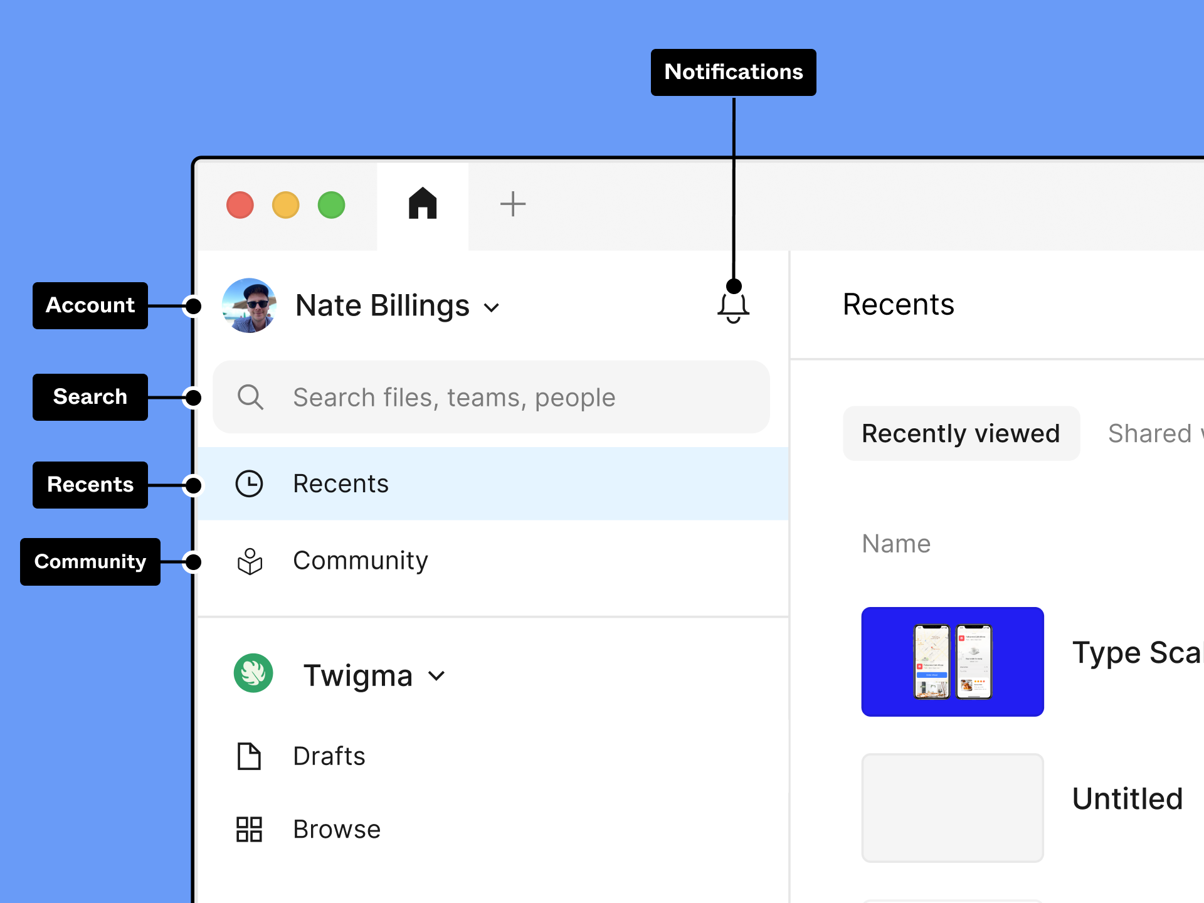This screenshot has height=903, width=1204.
Task: Click the Community icon in sidebar
Action: pos(250,561)
